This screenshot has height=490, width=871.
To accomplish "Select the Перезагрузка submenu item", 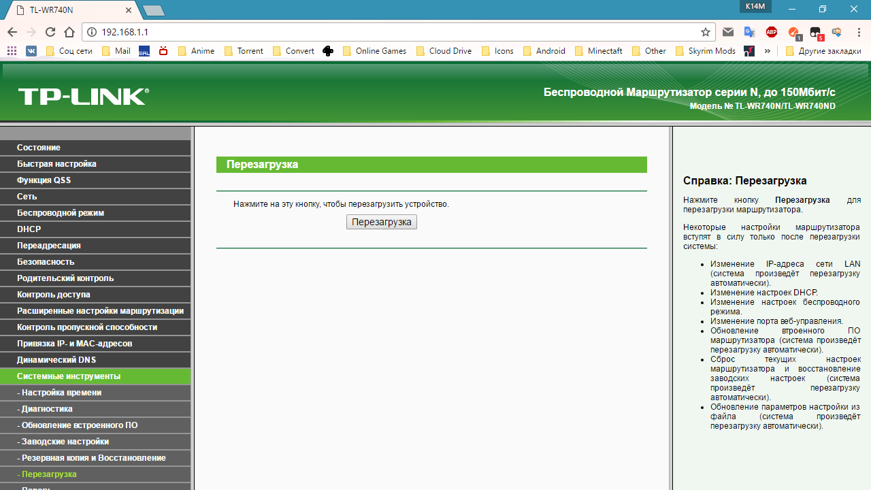I will point(95,474).
